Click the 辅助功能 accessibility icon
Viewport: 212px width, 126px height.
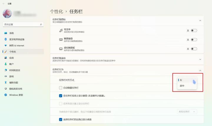[x=6, y=82]
